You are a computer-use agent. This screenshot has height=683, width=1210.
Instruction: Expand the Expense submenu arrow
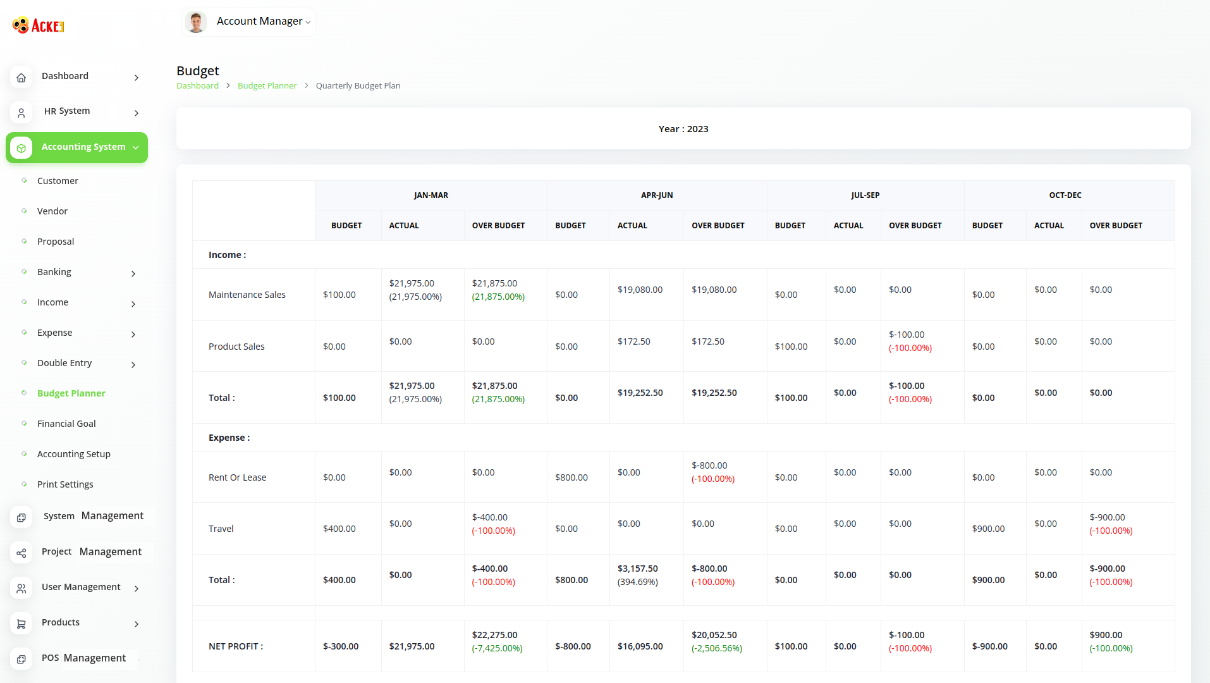coord(133,334)
